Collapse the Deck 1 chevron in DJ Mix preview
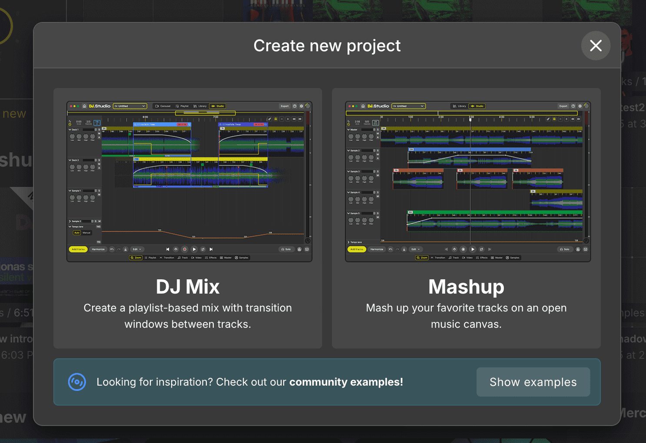Viewport: 646px width, 443px height. [70, 129]
